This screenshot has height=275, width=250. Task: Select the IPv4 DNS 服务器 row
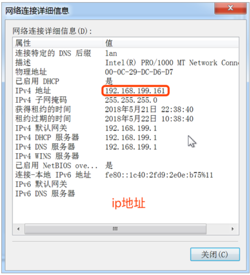[x=126, y=147]
